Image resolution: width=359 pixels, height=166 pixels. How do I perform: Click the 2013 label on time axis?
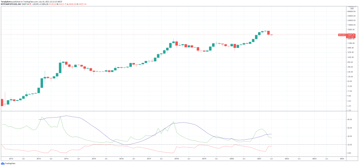click(x=38, y=158)
